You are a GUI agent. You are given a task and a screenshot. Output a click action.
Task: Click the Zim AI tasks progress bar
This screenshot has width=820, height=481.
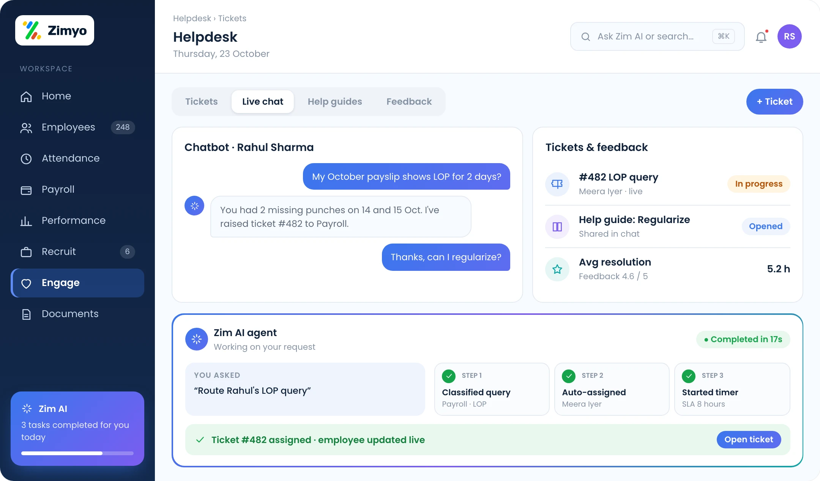pos(77,453)
